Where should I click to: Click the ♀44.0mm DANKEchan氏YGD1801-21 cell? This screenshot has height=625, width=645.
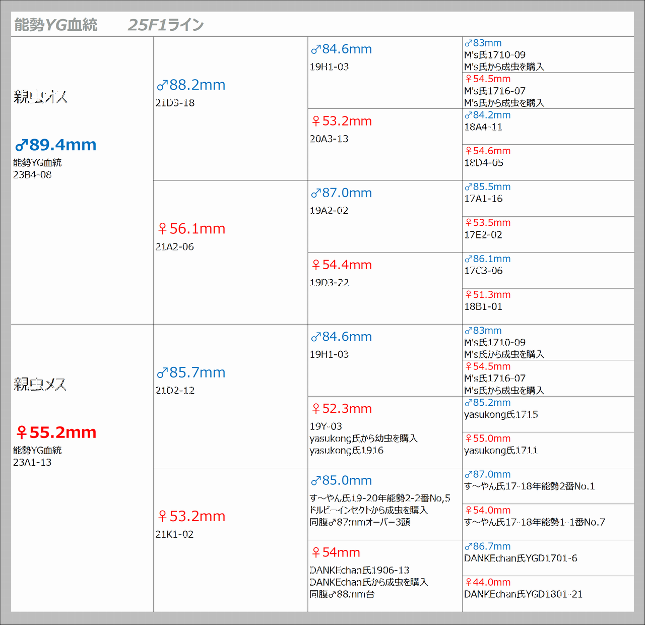[x=523, y=588]
